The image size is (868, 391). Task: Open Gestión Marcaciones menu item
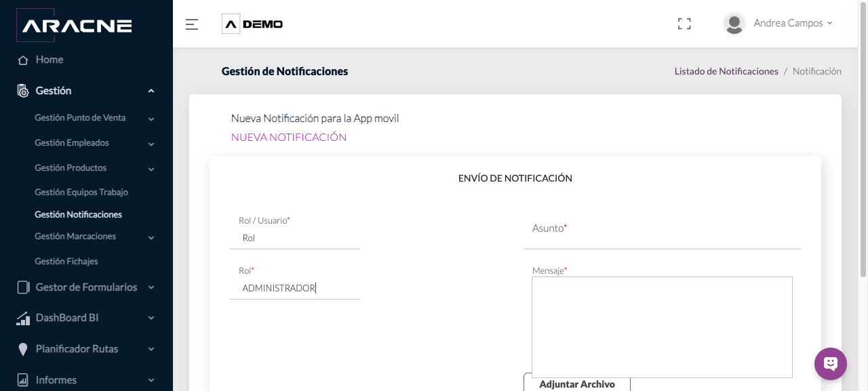click(x=75, y=236)
